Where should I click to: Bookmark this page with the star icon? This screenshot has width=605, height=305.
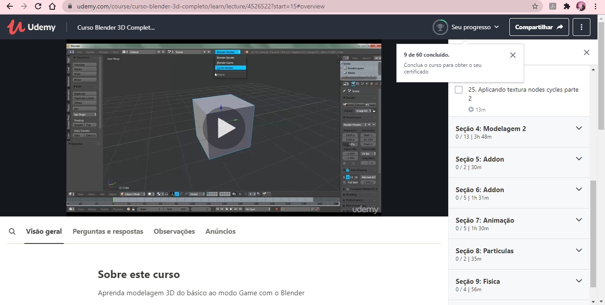coord(535,6)
